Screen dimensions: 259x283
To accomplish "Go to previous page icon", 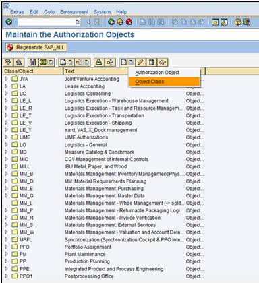I will [183, 22].
